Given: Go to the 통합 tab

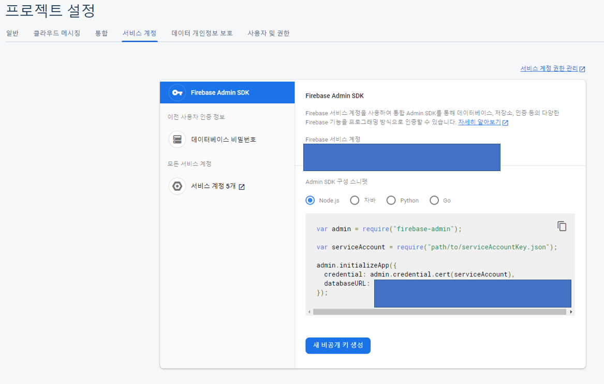Looking at the screenshot, I should coord(101,33).
